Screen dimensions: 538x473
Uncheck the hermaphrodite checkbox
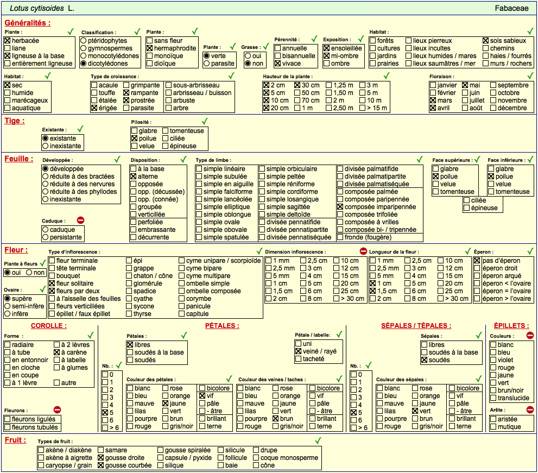click(x=150, y=48)
